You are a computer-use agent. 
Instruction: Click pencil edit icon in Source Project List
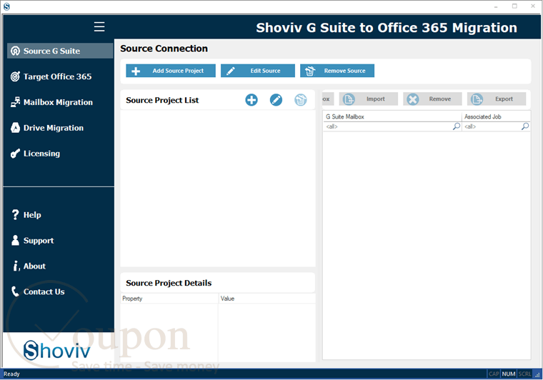276,100
